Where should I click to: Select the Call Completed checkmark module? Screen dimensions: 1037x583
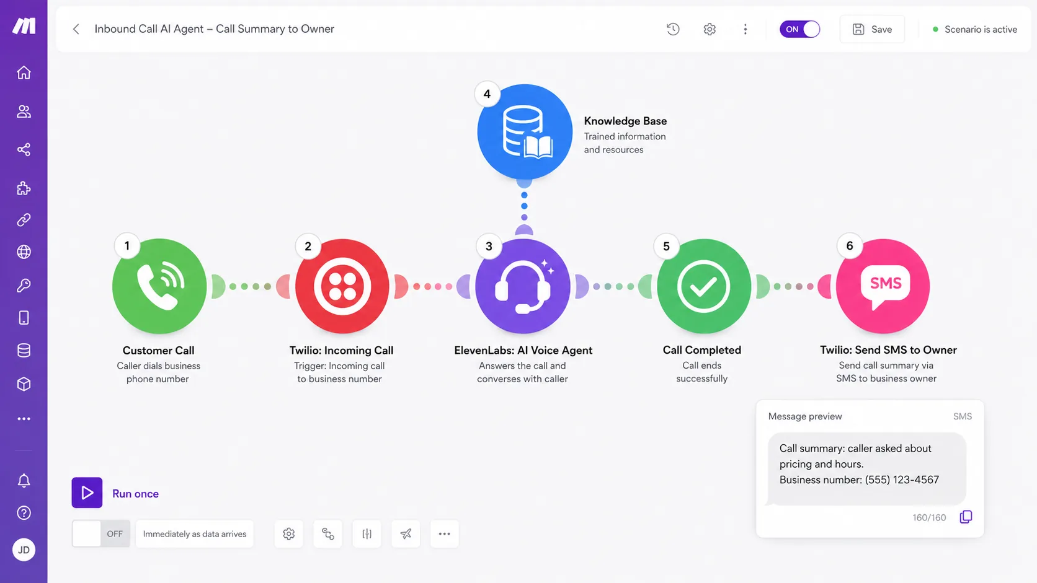[703, 286]
